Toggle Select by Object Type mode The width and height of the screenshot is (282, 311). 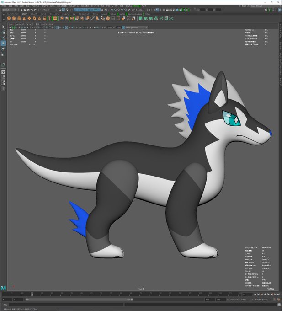[63, 10]
